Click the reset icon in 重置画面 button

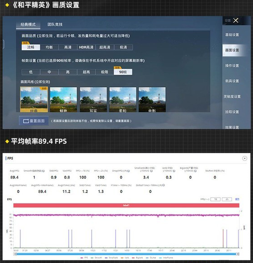tap(26, 121)
